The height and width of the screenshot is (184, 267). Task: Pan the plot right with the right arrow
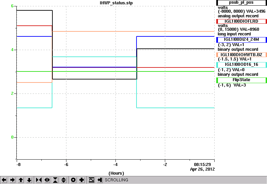tap(12, 180)
